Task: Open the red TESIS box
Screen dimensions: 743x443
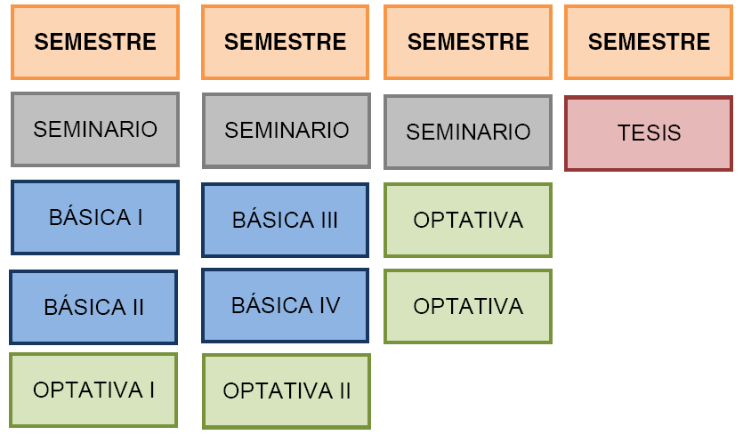Action: pyautogui.click(x=649, y=133)
